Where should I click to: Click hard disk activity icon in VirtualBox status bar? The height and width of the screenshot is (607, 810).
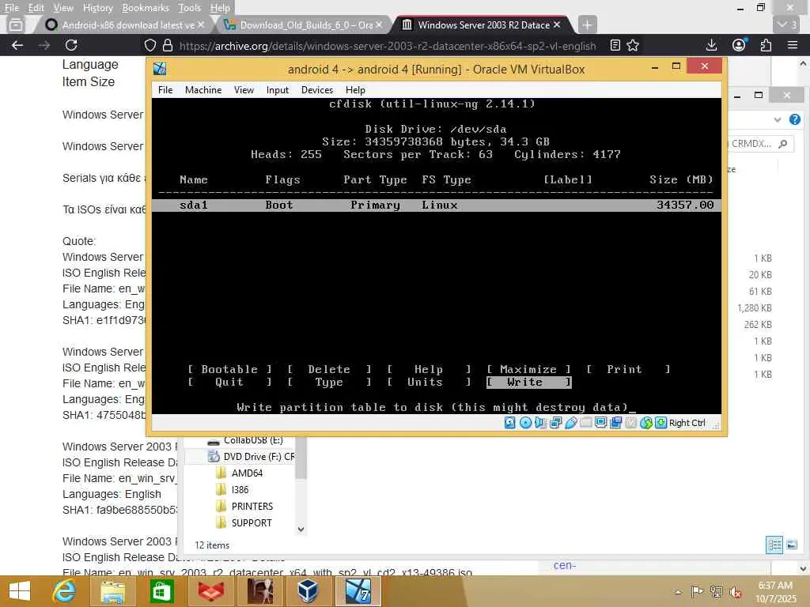510,423
